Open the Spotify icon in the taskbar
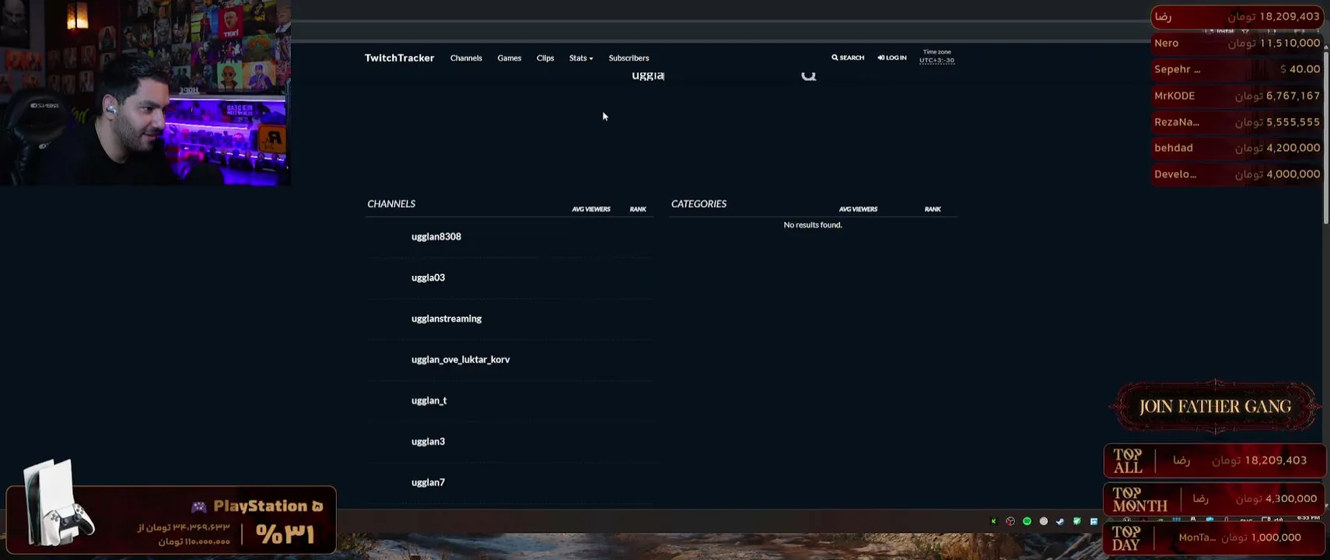The width and height of the screenshot is (1330, 560). (1027, 521)
